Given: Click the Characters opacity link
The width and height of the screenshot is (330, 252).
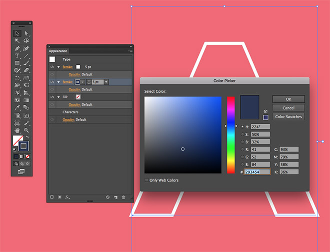Looking at the screenshot, I should click(68, 119).
